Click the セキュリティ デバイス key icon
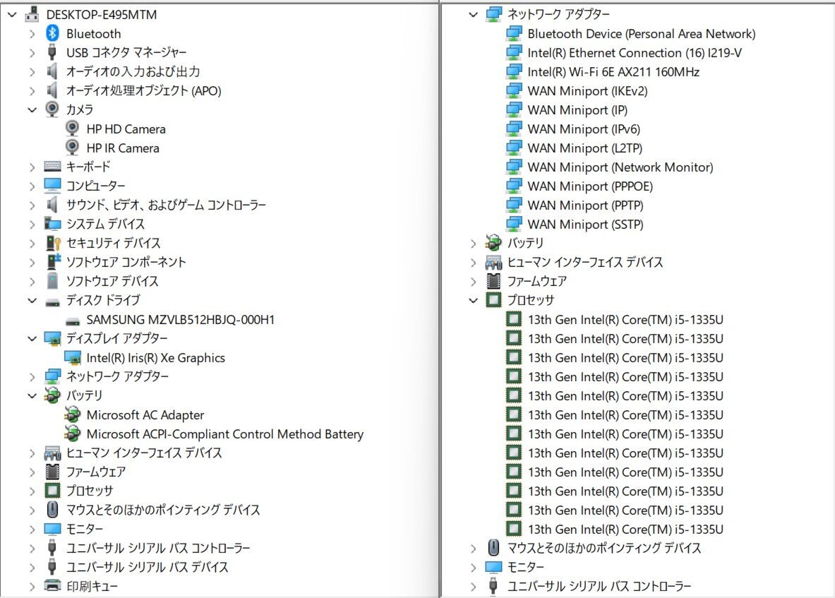Viewport: 835px width, 598px height. click(53, 243)
